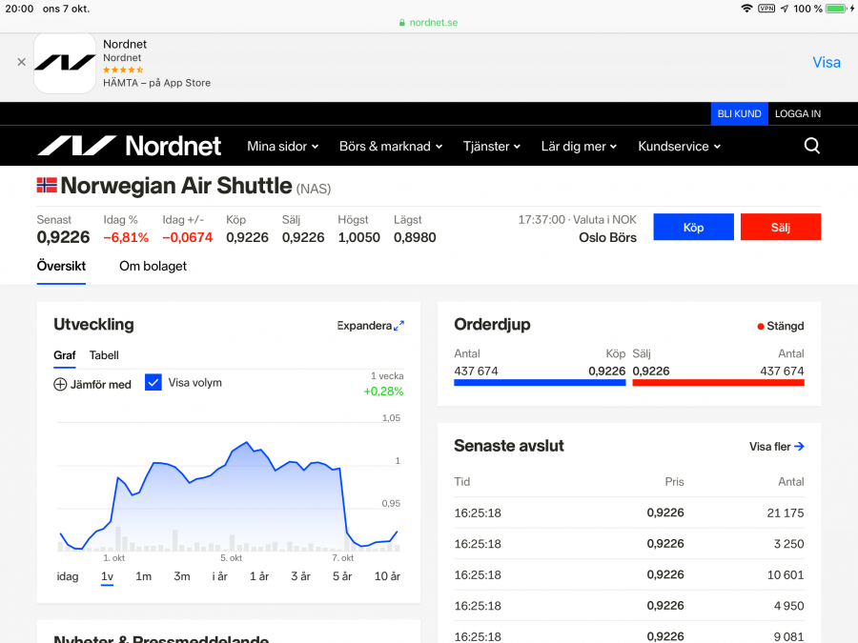Tap the nordnet.se address bar

428,23
